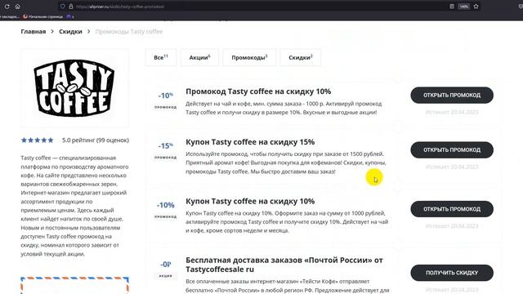Open "Купон Tasty coffee на скидку 10%" title
Image resolution: width=523 pixels, height=294 pixels.
point(250,202)
